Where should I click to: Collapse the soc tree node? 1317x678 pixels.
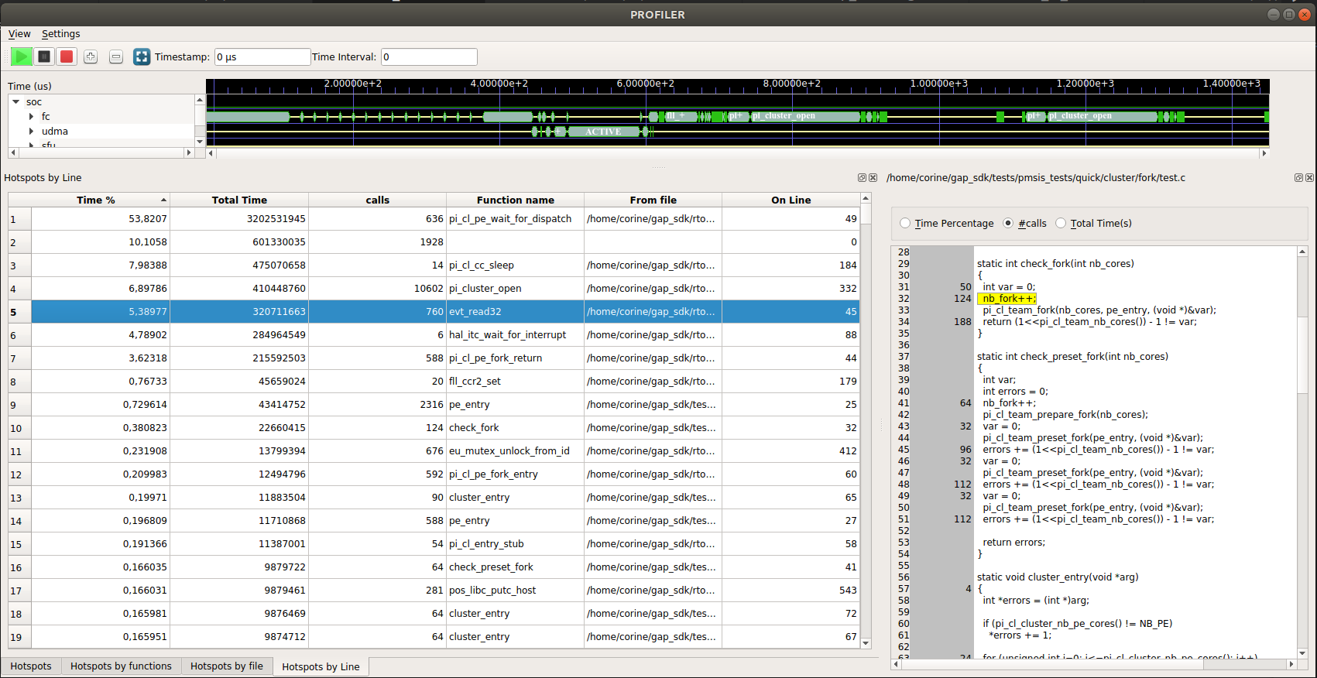(x=15, y=101)
